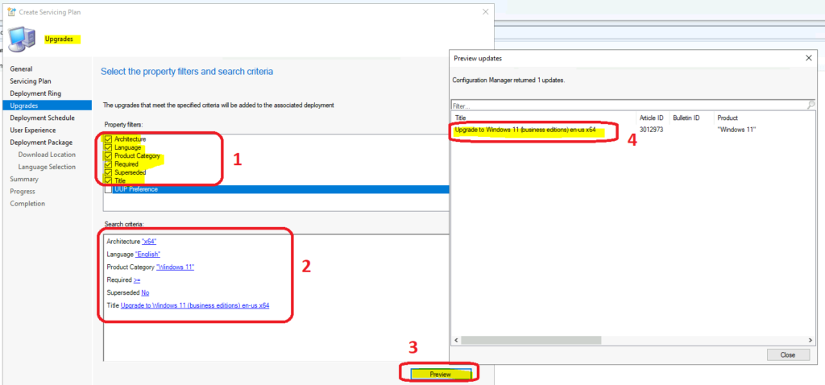
Task: Uncheck the Superseded property filter
Action: (x=109, y=172)
